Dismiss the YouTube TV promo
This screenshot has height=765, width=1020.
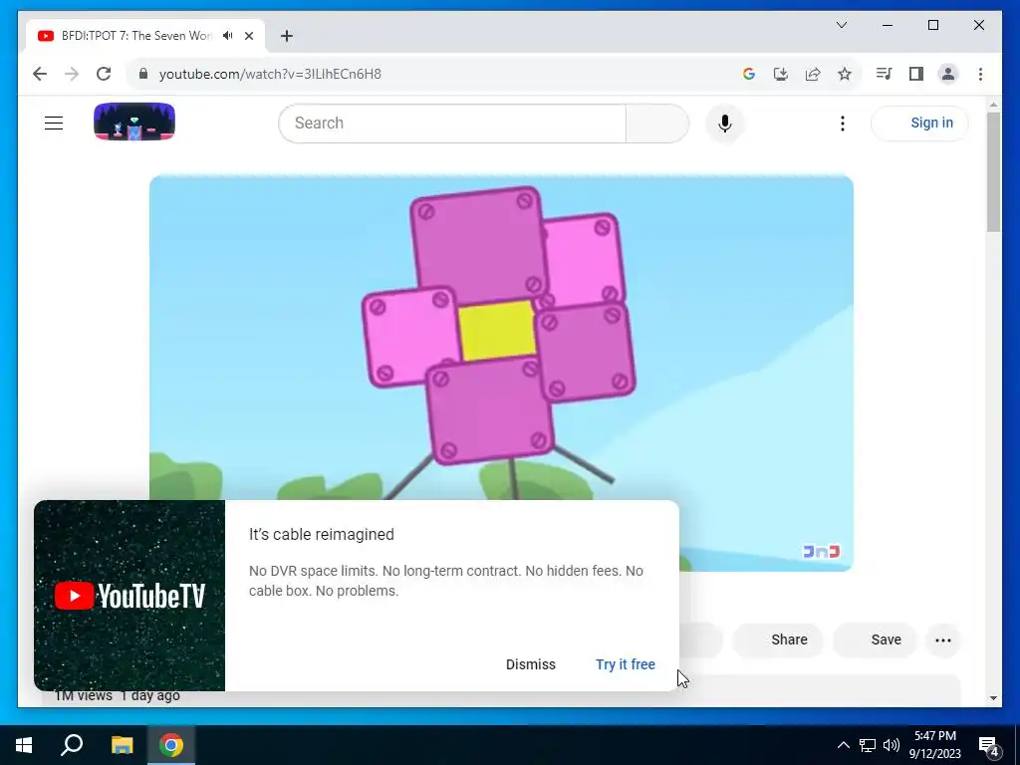531,664
